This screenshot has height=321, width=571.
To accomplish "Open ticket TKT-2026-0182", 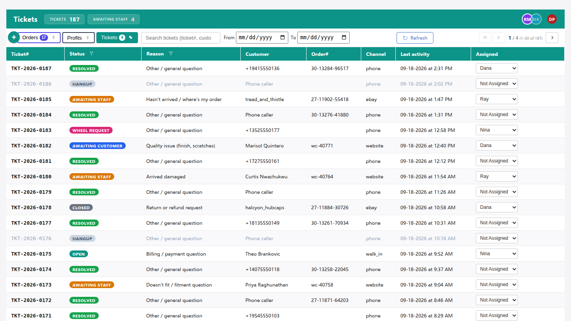I will click(31, 146).
